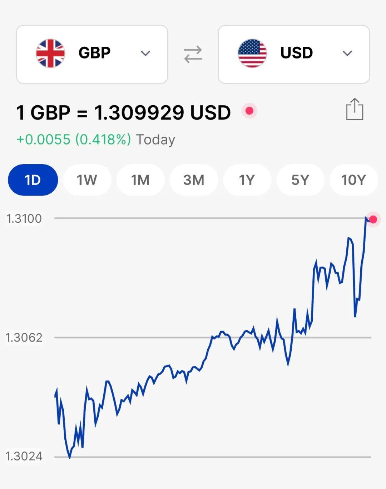
Task: Select the 1Y time range
Action: 247,180
